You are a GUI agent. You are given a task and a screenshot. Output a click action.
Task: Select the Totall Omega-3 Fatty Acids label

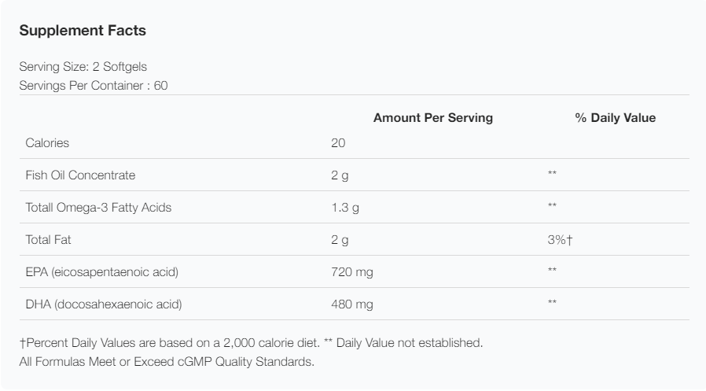(x=98, y=208)
